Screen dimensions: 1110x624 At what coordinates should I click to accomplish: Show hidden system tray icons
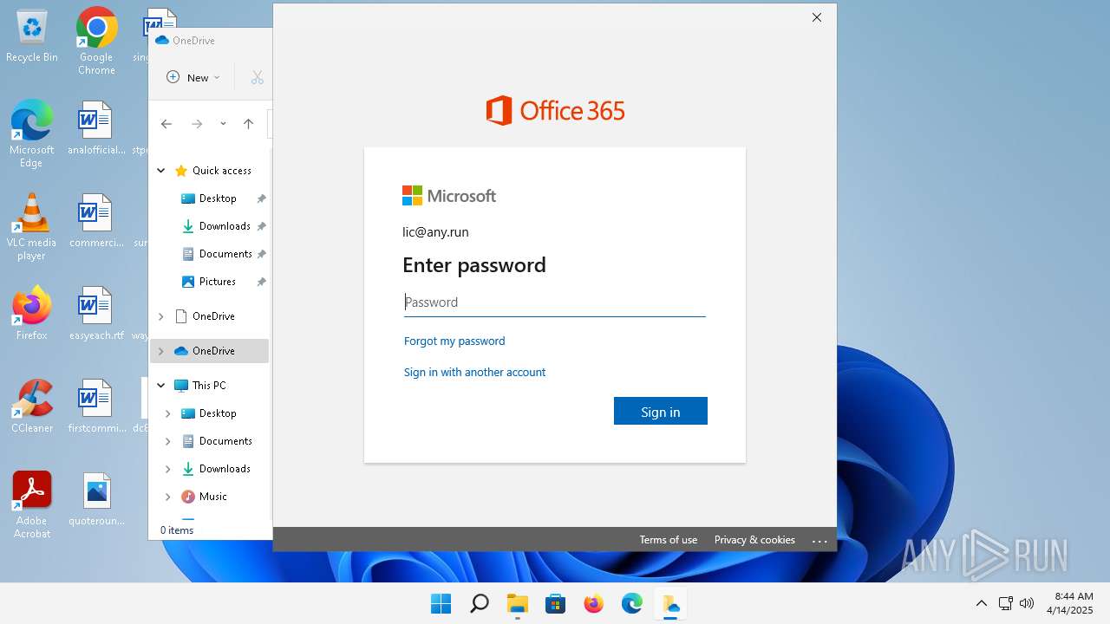[x=982, y=603]
